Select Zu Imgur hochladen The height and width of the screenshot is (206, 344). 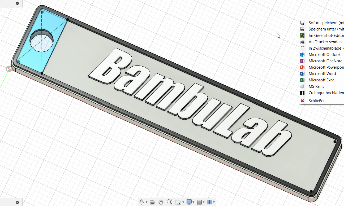322,93
